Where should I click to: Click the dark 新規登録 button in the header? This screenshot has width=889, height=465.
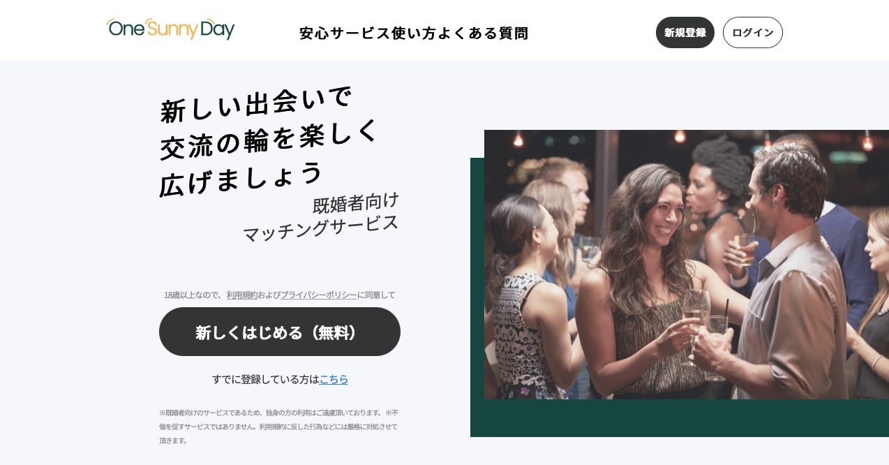[x=685, y=32]
